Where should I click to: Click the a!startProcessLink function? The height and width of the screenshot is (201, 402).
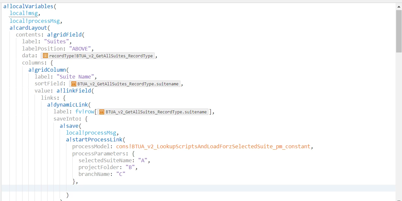point(94,139)
